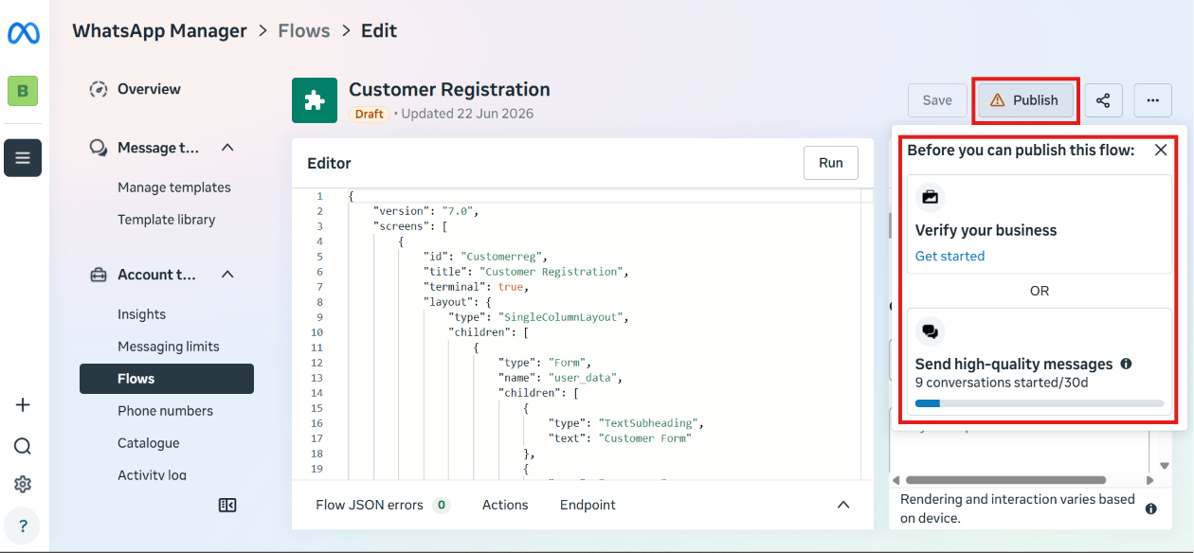Click the Verify your business briefcase icon
Screen dimensions: 1194x553
tap(931, 198)
